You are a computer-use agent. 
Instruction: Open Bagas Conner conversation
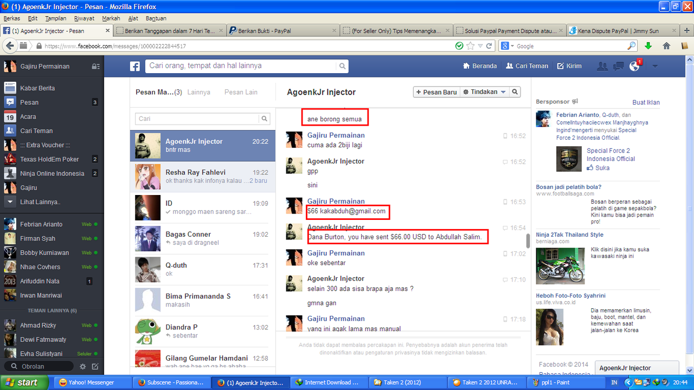pyautogui.click(x=203, y=238)
